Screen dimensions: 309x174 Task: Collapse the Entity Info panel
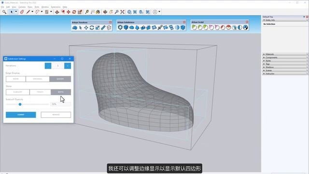[x=264, y=20]
